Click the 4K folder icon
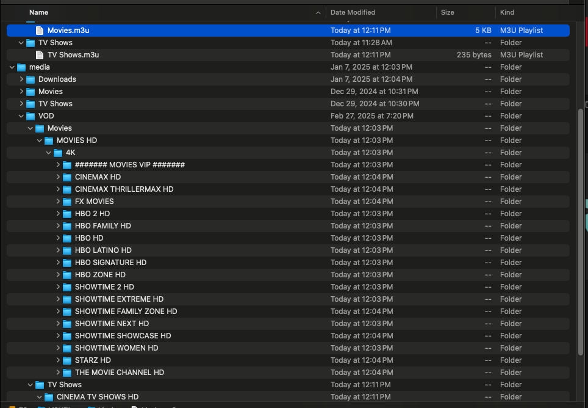The width and height of the screenshot is (588, 408). click(58, 153)
